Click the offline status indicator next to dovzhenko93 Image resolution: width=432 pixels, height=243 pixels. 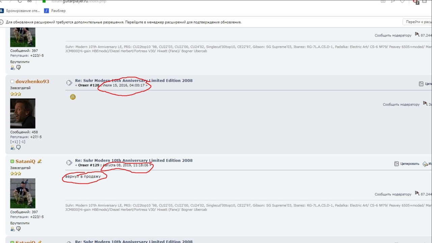pyautogui.click(x=12, y=81)
